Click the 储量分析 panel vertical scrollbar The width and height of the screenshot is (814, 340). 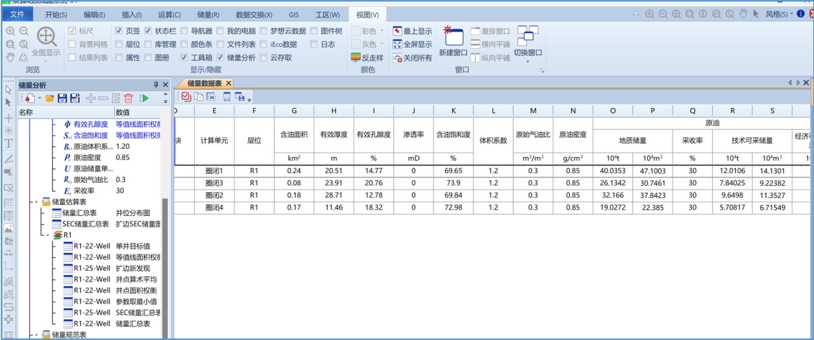pos(165,265)
